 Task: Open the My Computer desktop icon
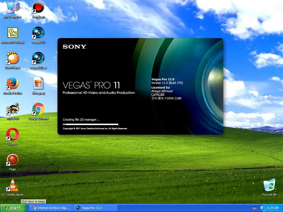tap(12, 10)
